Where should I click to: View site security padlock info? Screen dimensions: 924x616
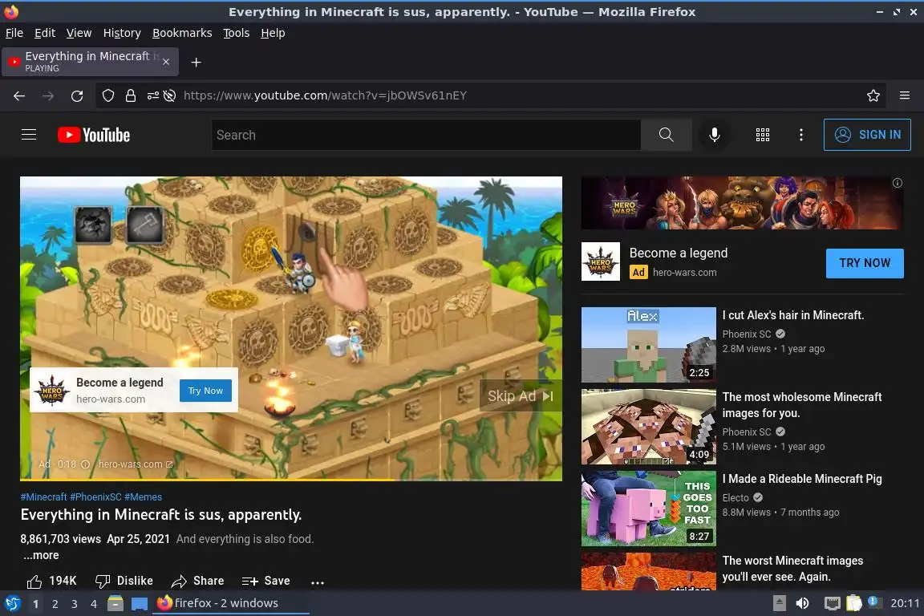point(131,95)
